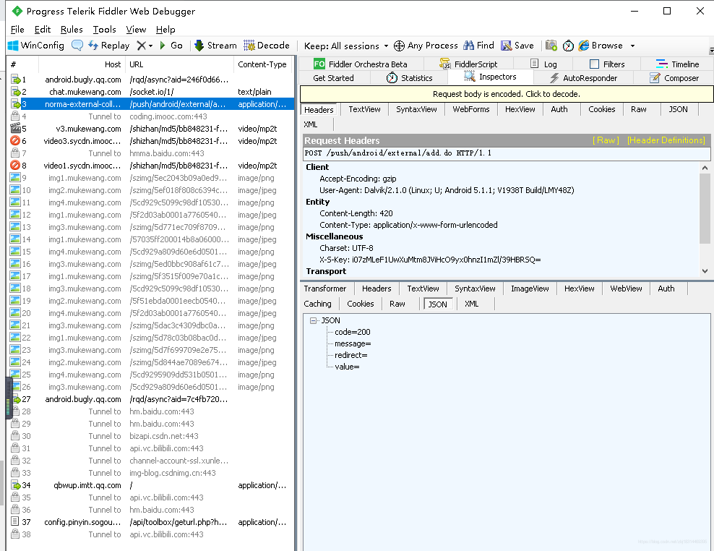Select session 9 image icon
The image size is (714, 551).
coord(15,178)
